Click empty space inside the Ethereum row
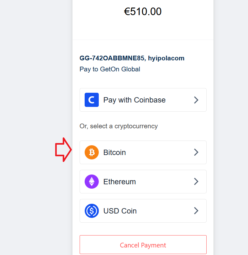Viewport: 248px width, 255px height. pos(165,182)
